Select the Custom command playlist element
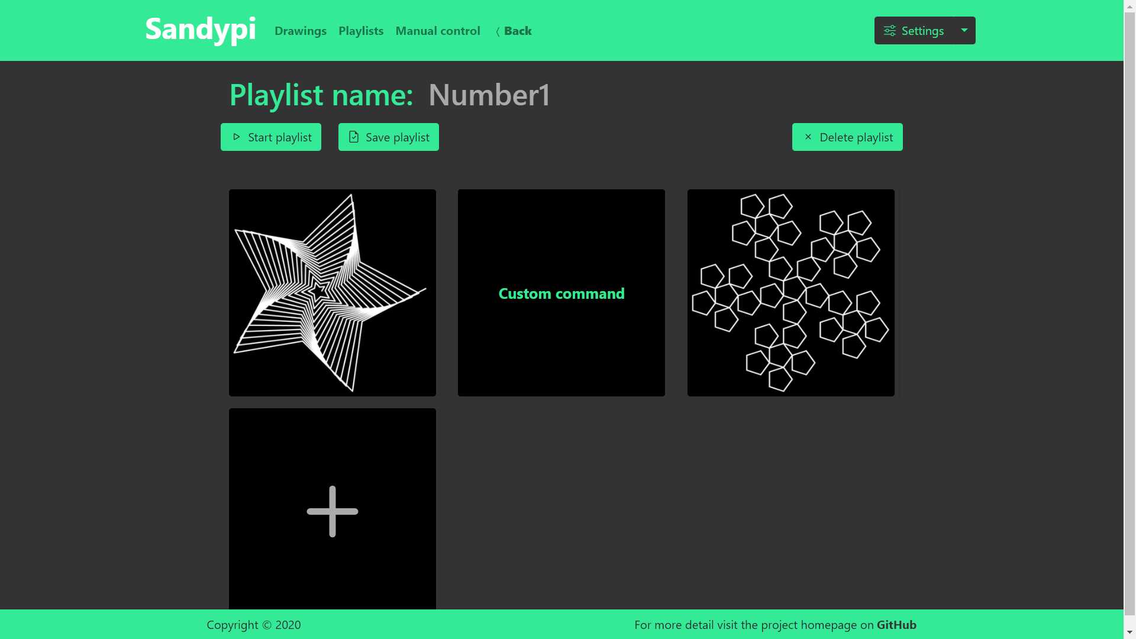Viewport: 1136px width, 639px height. pyautogui.click(x=561, y=293)
